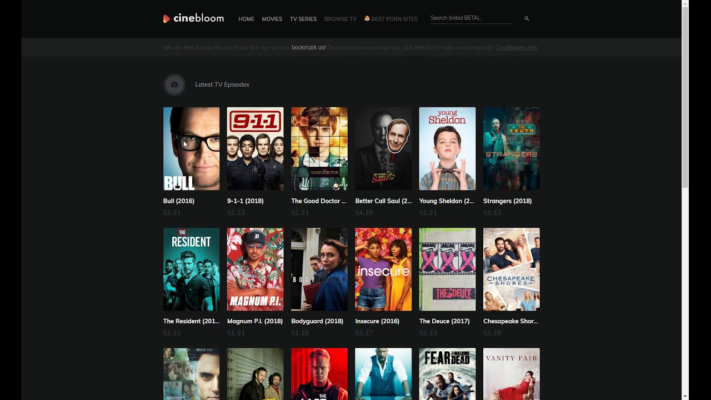Click the Bull (2016) title link
Image resolution: width=711 pixels, height=400 pixels.
[x=179, y=201]
